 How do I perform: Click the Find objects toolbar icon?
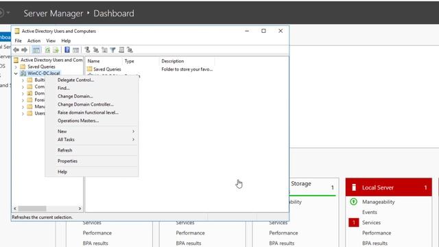coord(121,50)
